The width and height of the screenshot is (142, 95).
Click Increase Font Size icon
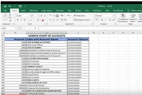[x=41, y=16]
